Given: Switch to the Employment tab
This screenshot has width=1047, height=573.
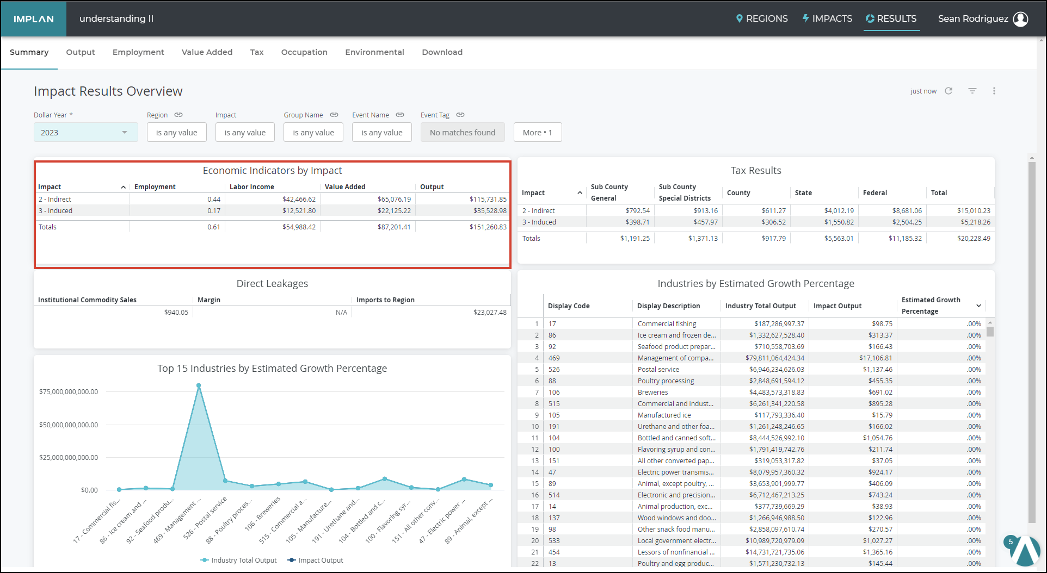Looking at the screenshot, I should click(x=138, y=52).
